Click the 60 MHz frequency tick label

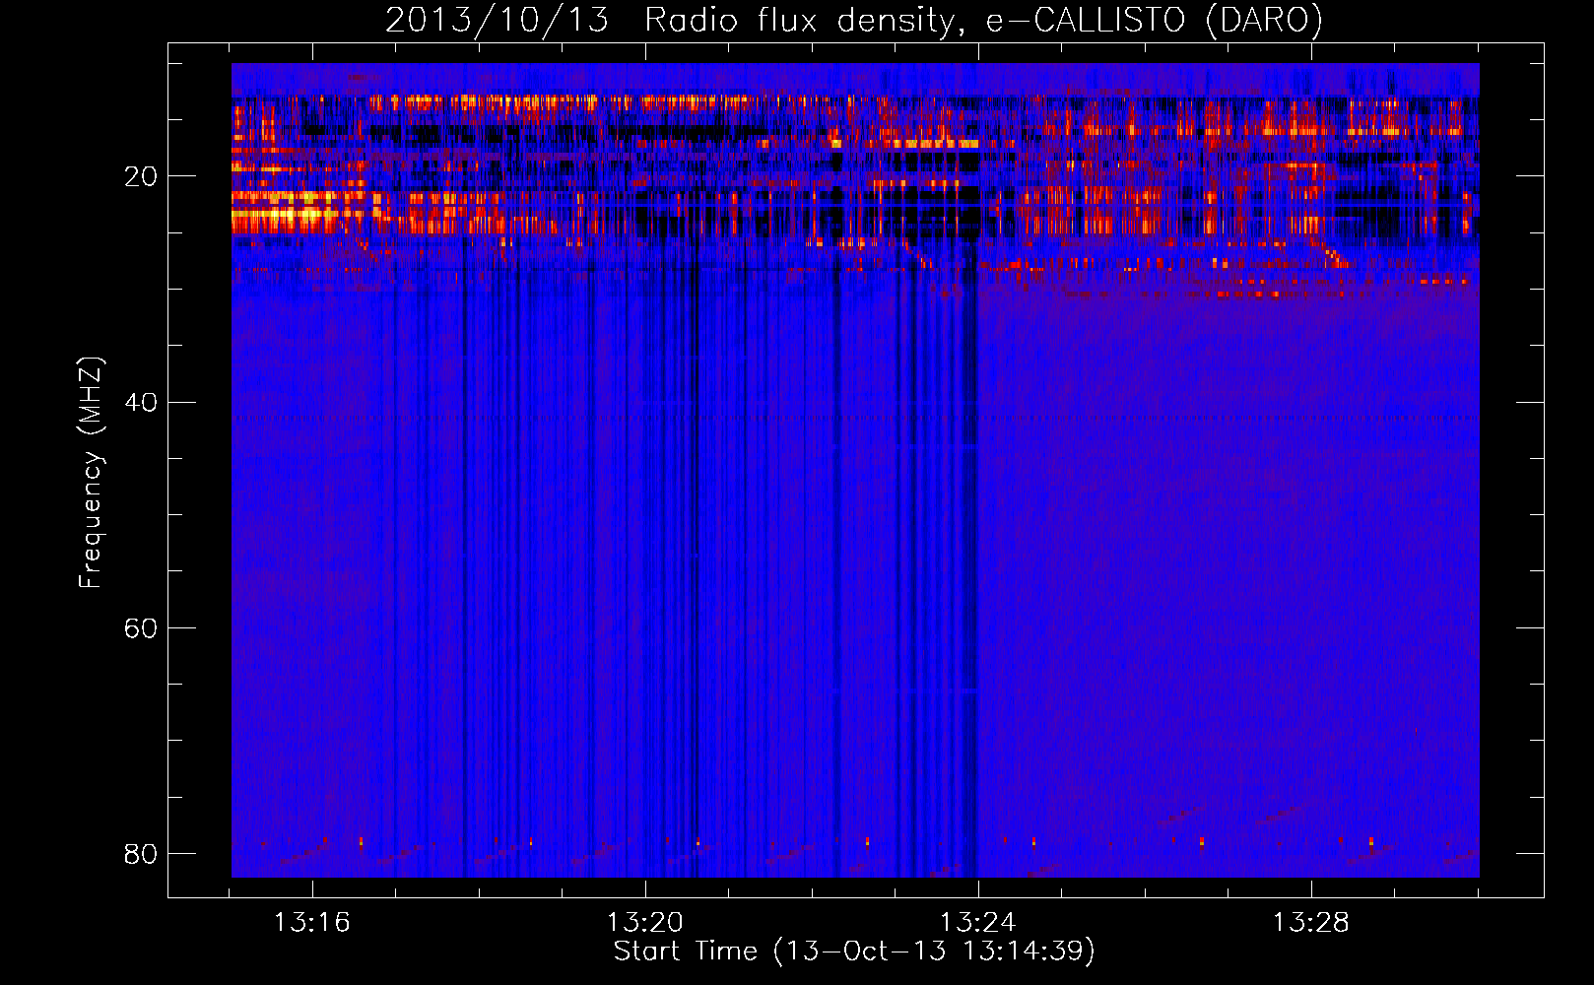pyautogui.click(x=141, y=627)
